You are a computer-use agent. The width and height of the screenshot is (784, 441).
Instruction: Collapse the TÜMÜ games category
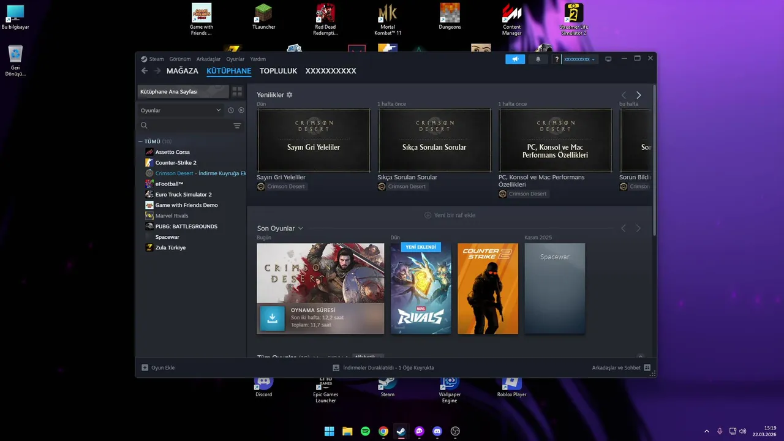coord(140,141)
